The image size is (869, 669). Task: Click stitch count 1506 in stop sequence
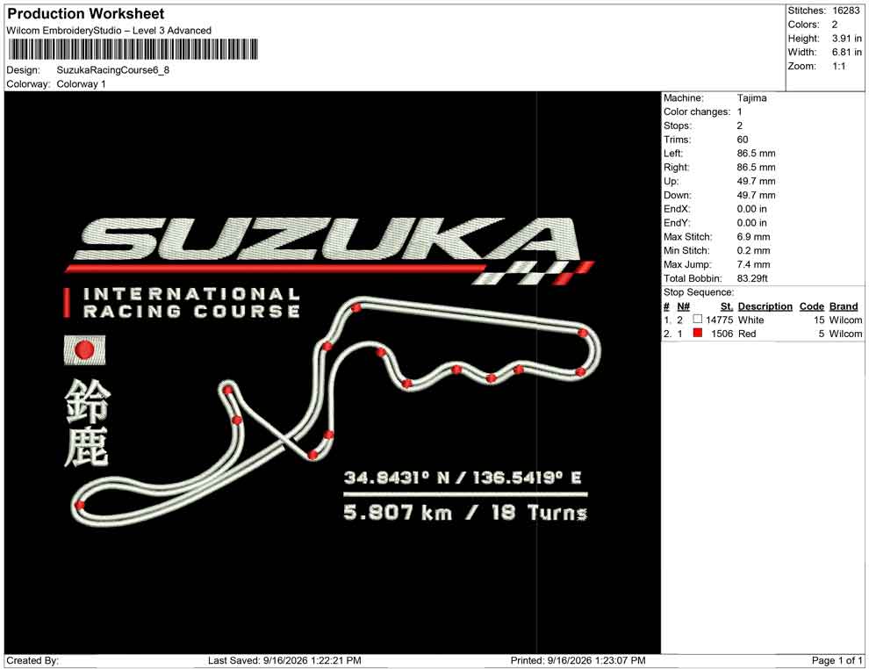722,334
